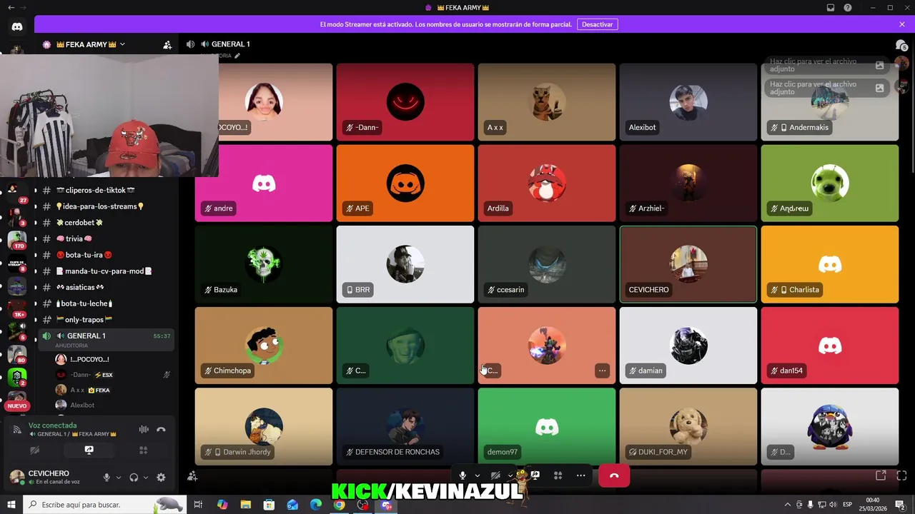Image resolution: width=915 pixels, height=514 pixels.
Task: Show chat threads icon with 5 badge
Action: [901, 45]
